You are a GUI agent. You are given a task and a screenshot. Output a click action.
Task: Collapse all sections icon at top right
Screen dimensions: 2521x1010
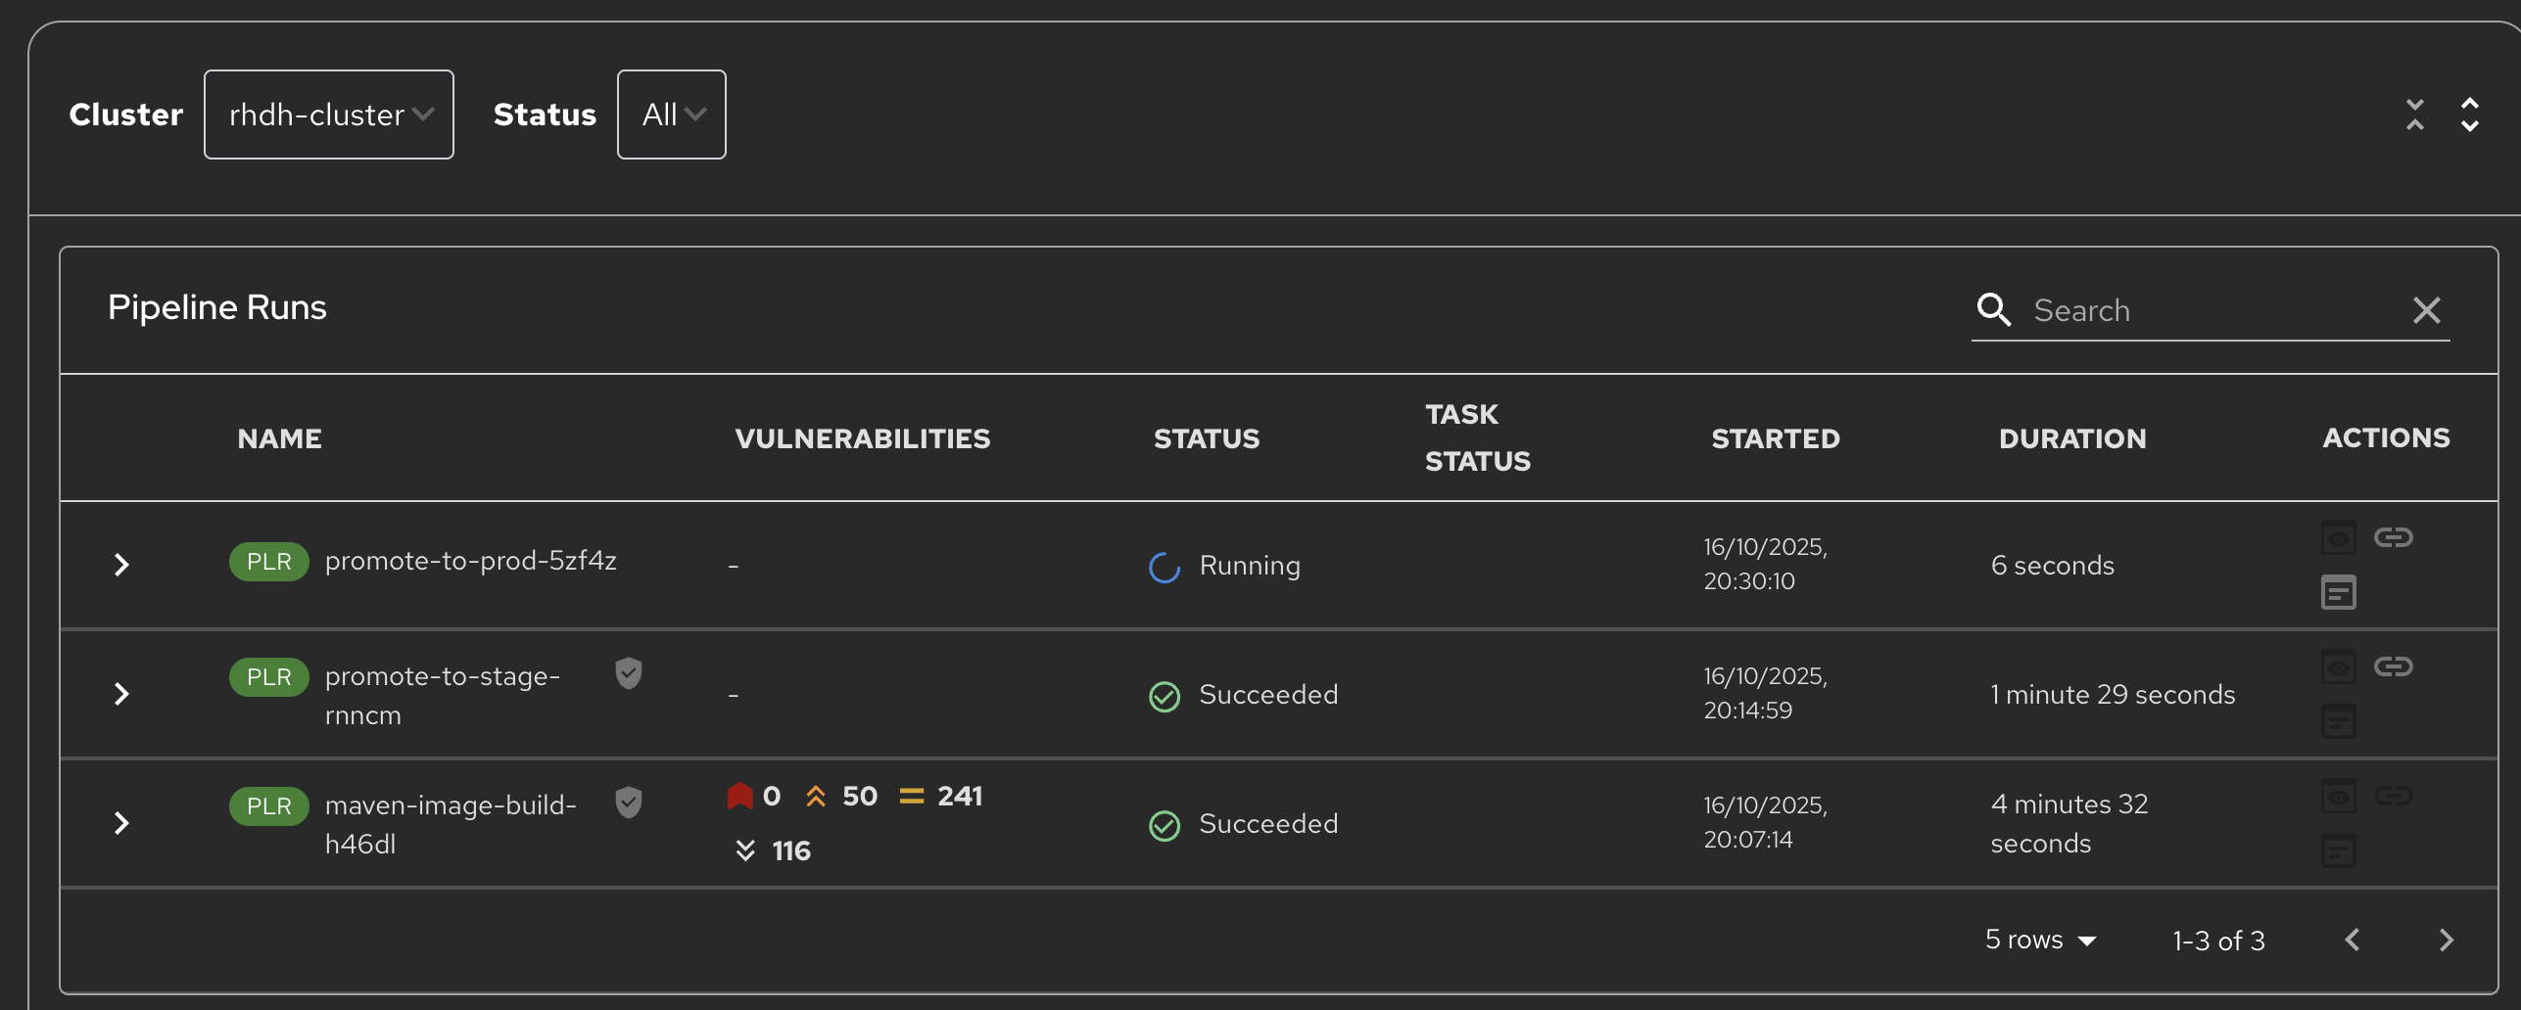pos(2415,115)
